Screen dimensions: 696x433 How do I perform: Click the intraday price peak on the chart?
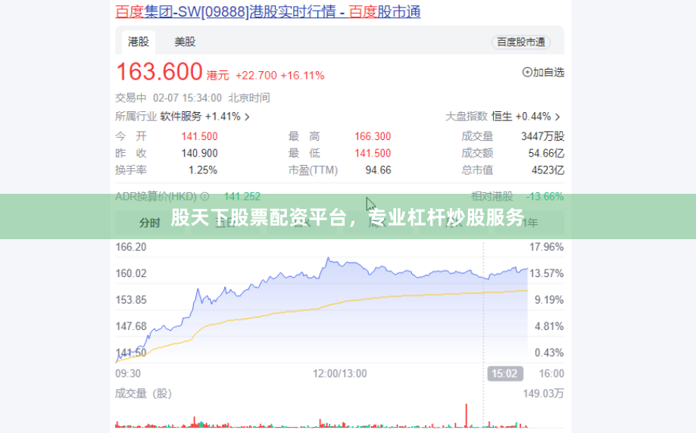coord(328,258)
